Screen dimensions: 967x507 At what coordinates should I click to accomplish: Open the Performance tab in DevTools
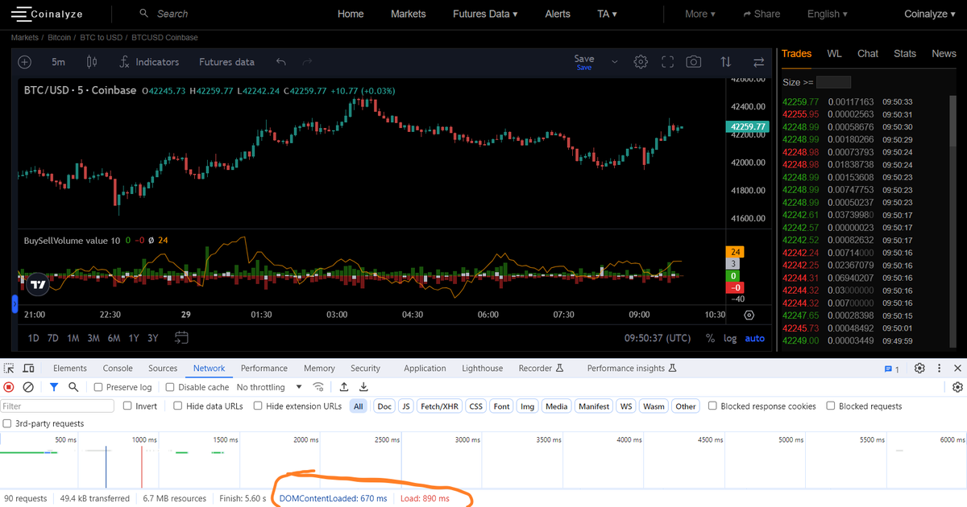(x=264, y=369)
